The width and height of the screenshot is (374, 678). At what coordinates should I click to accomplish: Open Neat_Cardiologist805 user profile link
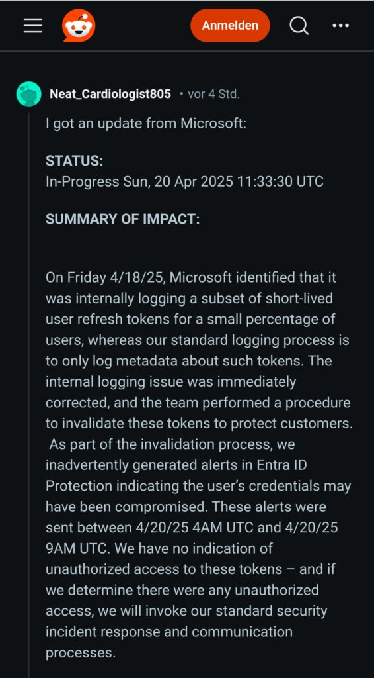click(x=110, y=94)
